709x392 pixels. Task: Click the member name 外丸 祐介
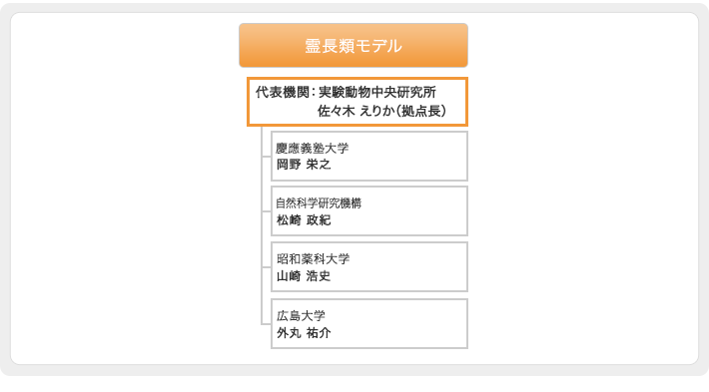pos(304,333)
